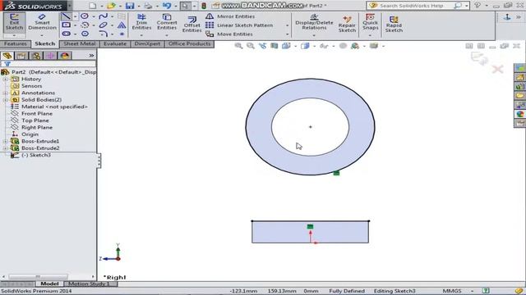Viewport: 526px width, 295px height.
Task: Switch to the Evaluate tab
Action: [x=115, y=43]
